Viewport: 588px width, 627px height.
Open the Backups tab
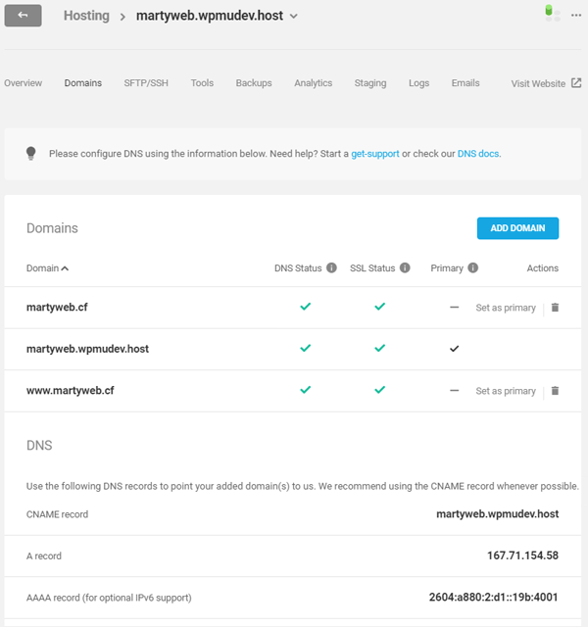click(254, 83)
